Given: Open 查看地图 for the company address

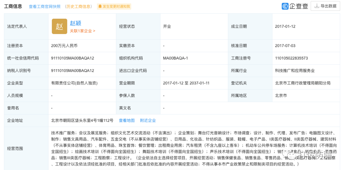Looking at the screenshot, I should pos(127,121).
